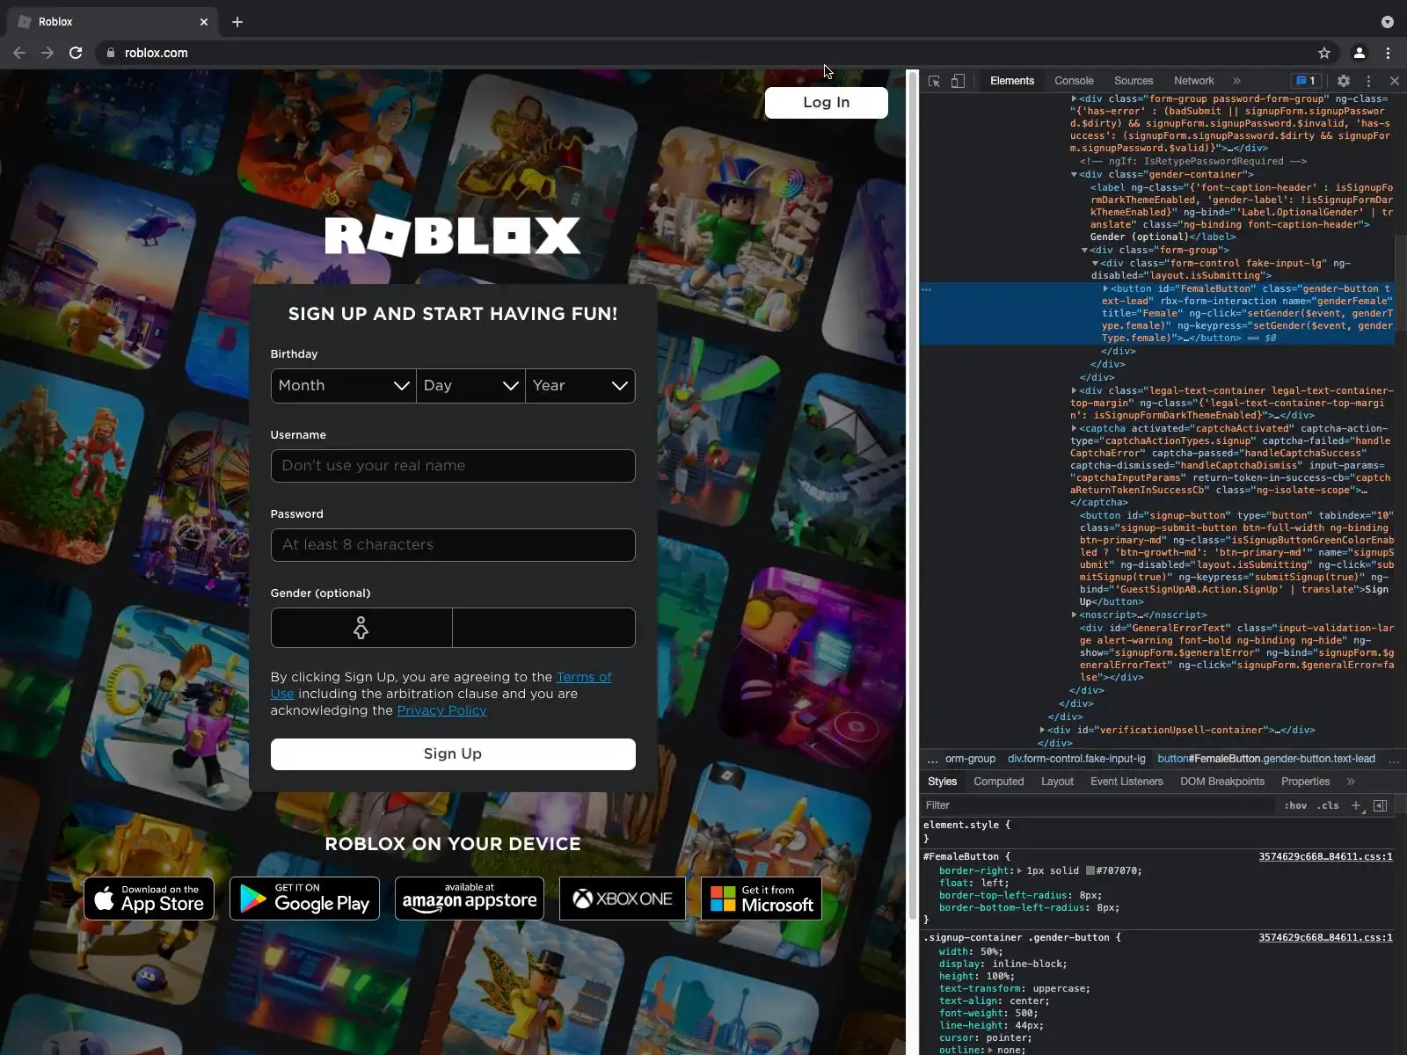Expand the noscript node
The height and width of the screenshot is (1055, 1407).
pos(1074,615)
